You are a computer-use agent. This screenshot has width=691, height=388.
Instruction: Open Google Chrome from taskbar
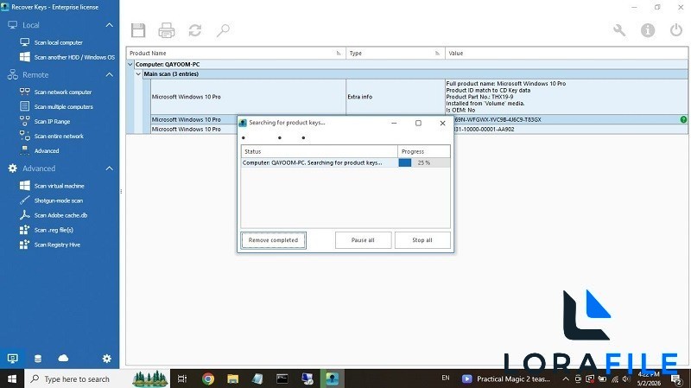click(x=208, y=378)
